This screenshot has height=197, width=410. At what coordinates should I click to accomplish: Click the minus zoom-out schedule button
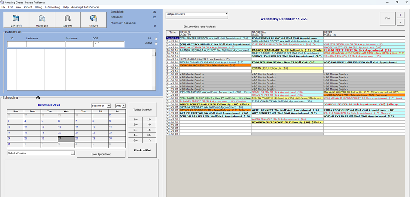(400, 22)
